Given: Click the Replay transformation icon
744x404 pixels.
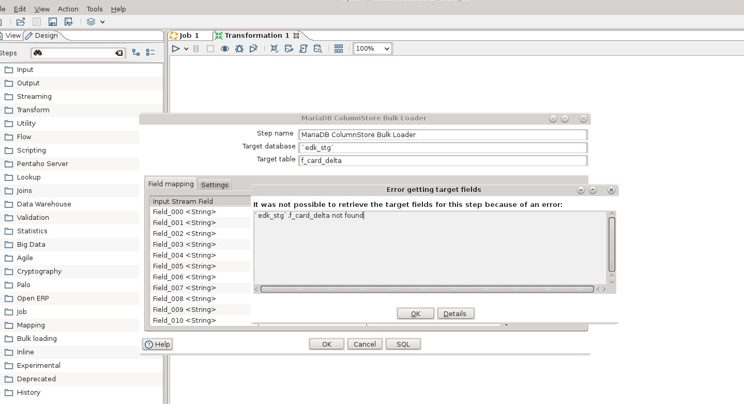Looking at the screenshot, I should pos(253,49).
